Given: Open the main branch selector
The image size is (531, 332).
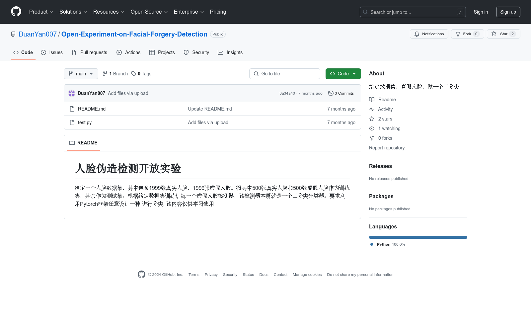Looking at the screenshot, I should [81, 74].
